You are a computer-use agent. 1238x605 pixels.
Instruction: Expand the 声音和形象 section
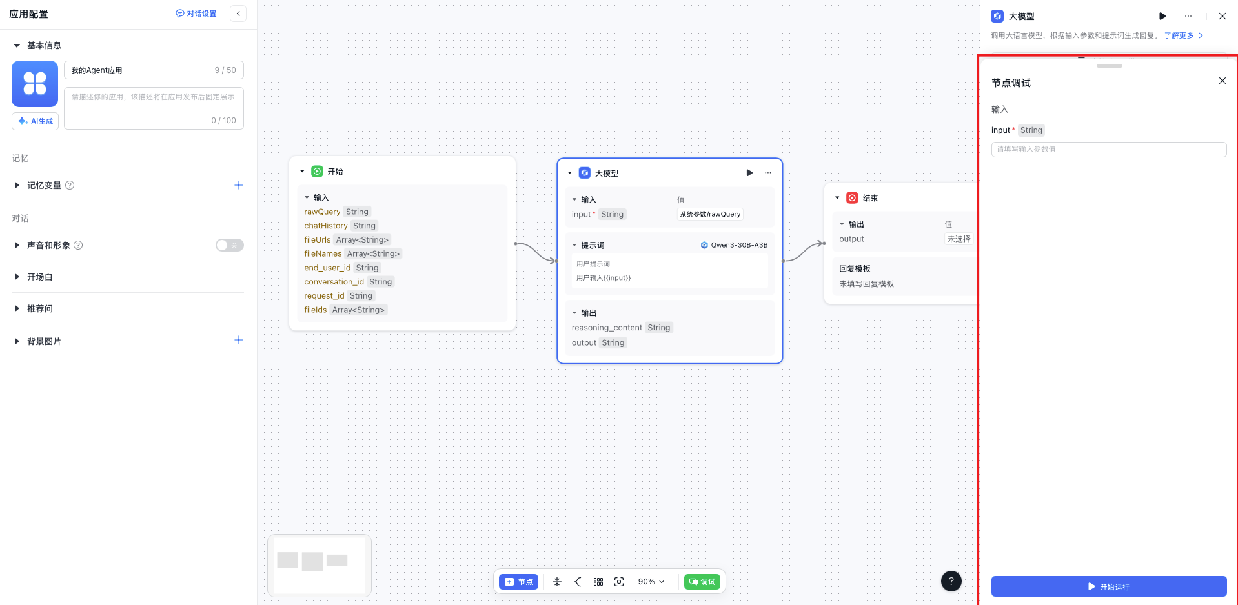click(x=17, y=245)
